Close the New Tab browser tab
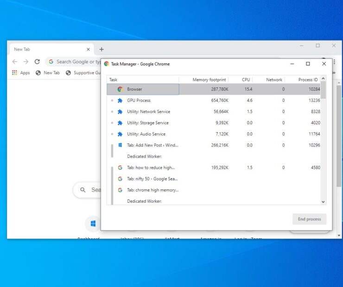Screen dimensions: 343x287 (88, 50)
